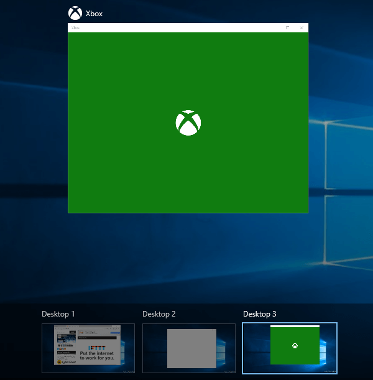This screenshot has width=373, height=380.
Task: Select the Xbox app name label beside the icon
Action: 94,14
